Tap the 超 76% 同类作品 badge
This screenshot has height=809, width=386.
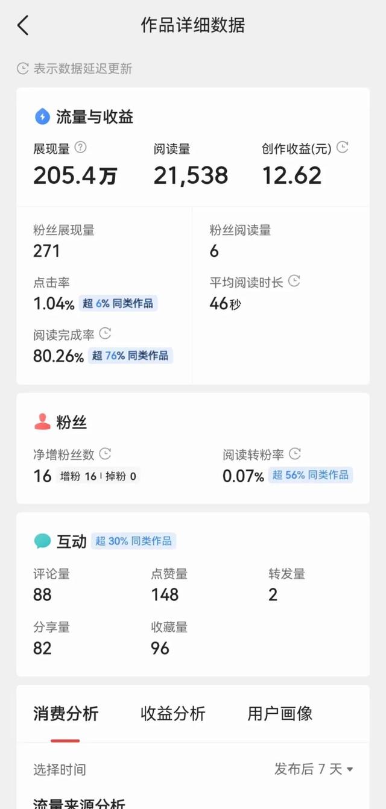coord(130,356)
